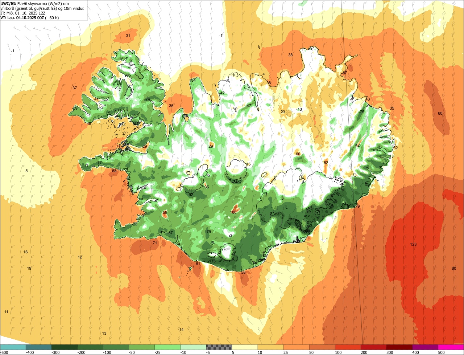The width and height of the screenshot is (464, 355).
Task: Choose the red-orange 100 to 200 legend swatch
Action: click(x=348, y=347)
